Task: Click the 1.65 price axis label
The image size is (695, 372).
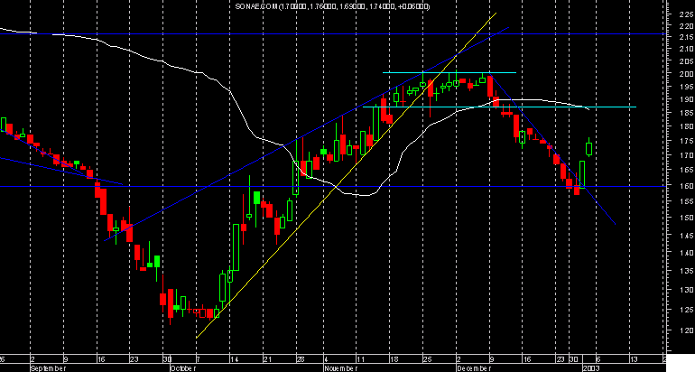Action: tap(686, 170)
